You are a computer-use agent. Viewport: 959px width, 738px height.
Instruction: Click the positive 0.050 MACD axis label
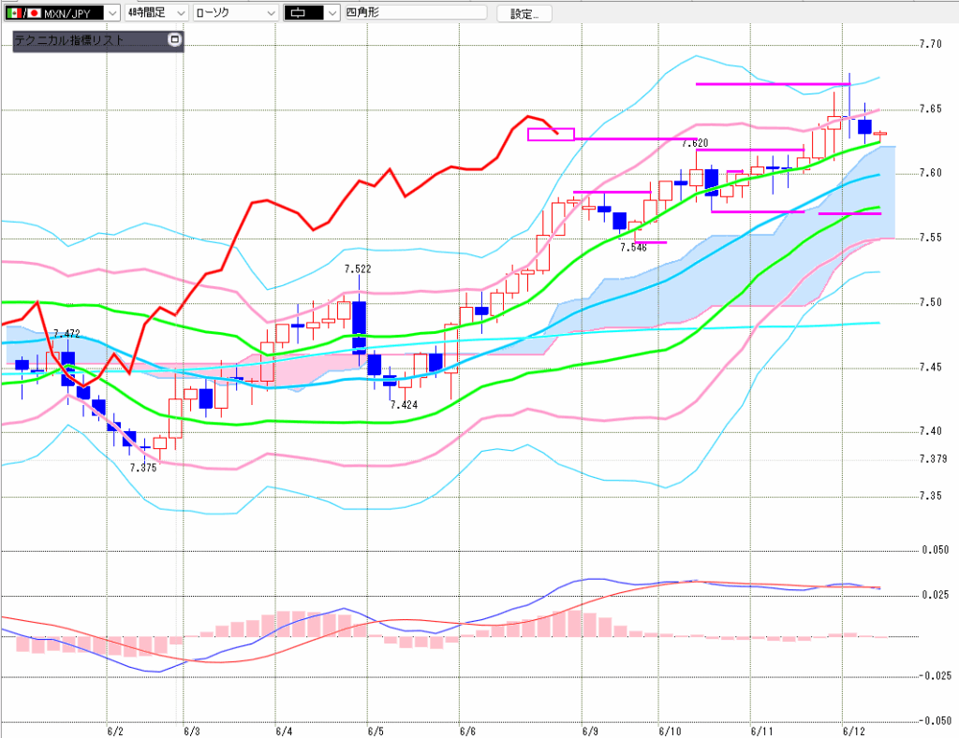936,550
